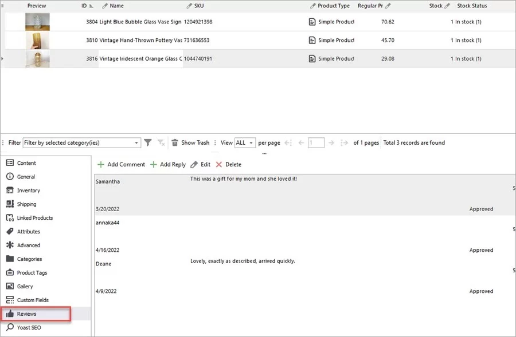Click the Delete review button

[x=228, y=164]
